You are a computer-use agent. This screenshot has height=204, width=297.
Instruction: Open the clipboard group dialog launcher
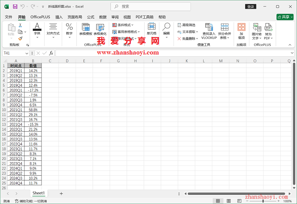click(x=28, y=45)
